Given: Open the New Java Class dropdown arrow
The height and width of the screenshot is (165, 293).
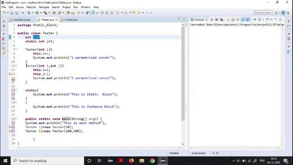Looking at the screenshot, I should click(63, 13).
